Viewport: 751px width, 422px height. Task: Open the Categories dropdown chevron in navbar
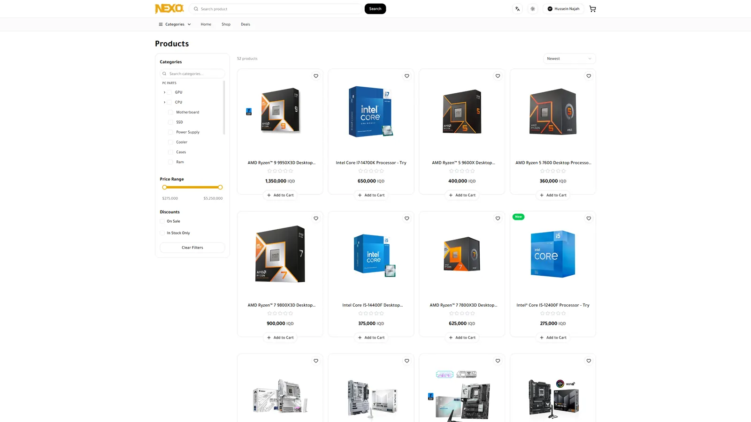pyautogui.click(x=189, y=24)
